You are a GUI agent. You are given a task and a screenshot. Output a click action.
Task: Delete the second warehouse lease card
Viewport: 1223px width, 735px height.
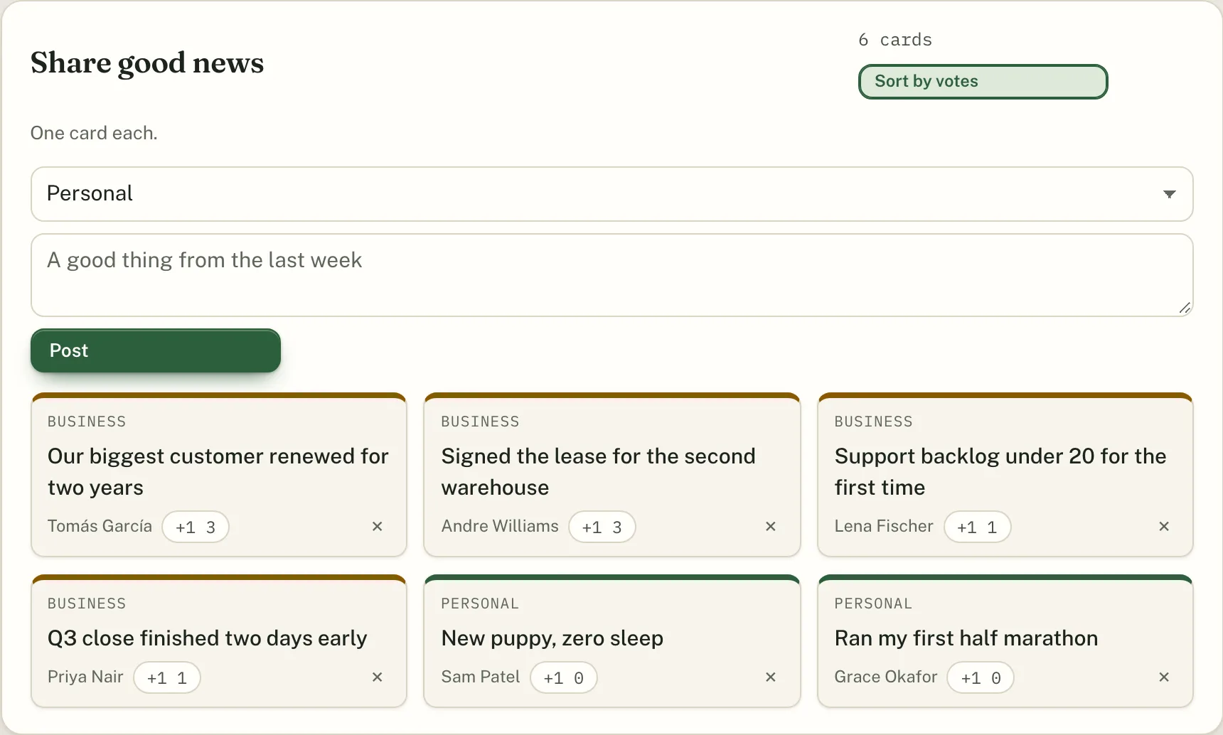[771, 527]
